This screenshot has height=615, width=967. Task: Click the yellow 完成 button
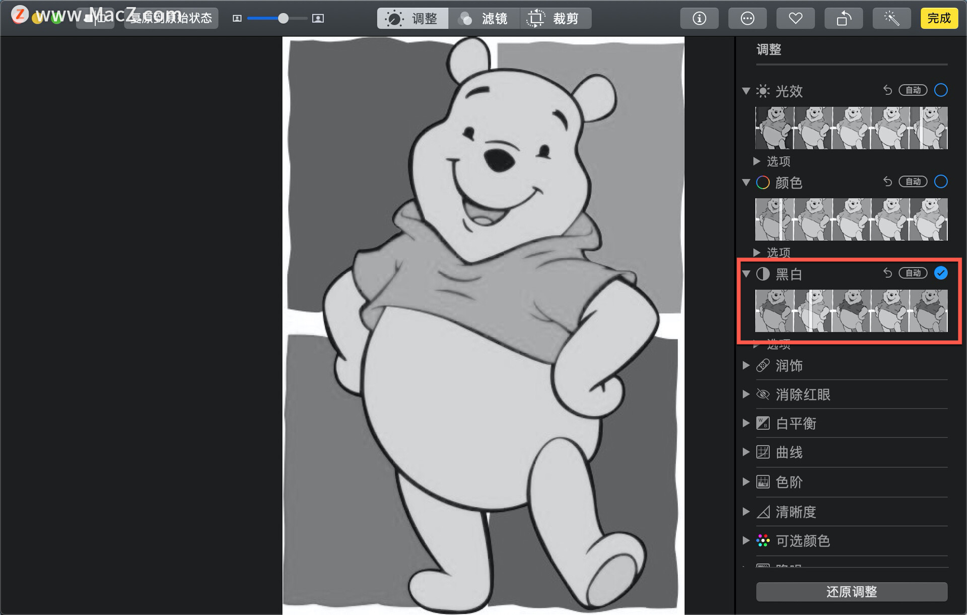point(939,19)
